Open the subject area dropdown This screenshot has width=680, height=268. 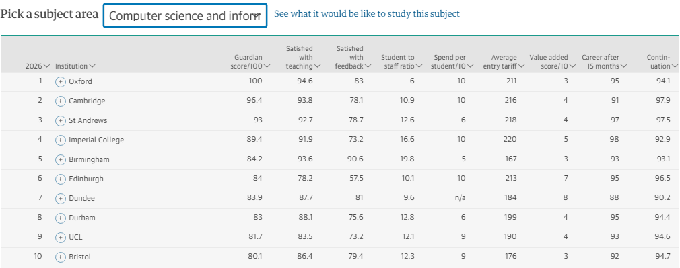(x=184, y=15)
